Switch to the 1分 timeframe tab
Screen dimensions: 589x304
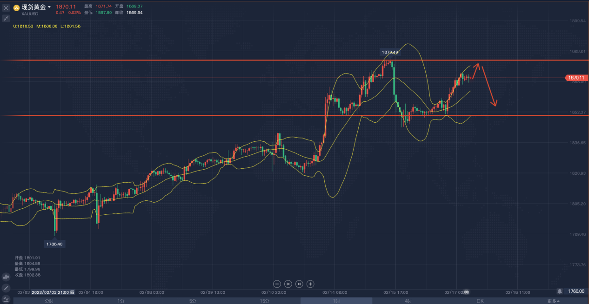click(x=120, y=301)
